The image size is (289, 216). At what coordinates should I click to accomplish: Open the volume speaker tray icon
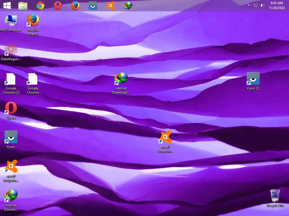[262, 5]
